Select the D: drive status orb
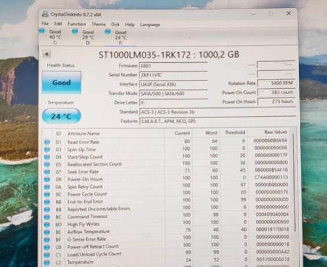327x267 pixels. [75, 31]
